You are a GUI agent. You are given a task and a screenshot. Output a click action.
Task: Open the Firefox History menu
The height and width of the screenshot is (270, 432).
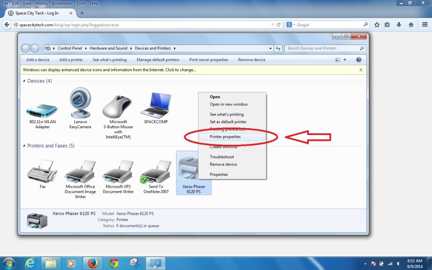click(42, 3)
